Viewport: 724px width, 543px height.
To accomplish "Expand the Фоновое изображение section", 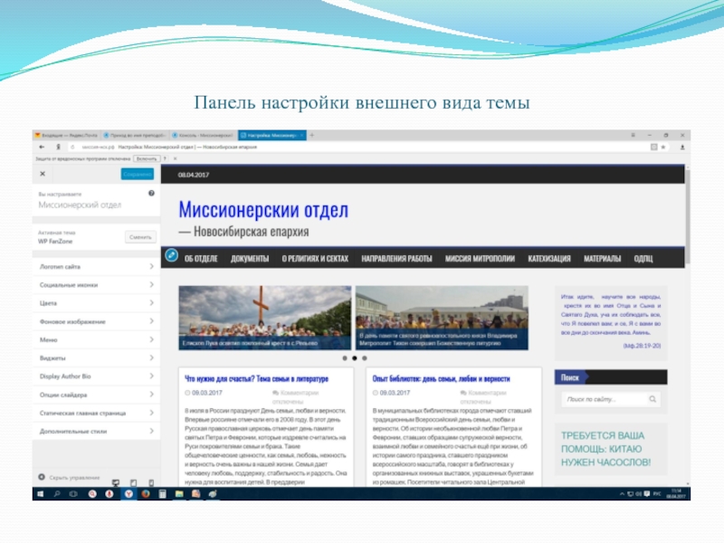I will (x=97, y=321).
